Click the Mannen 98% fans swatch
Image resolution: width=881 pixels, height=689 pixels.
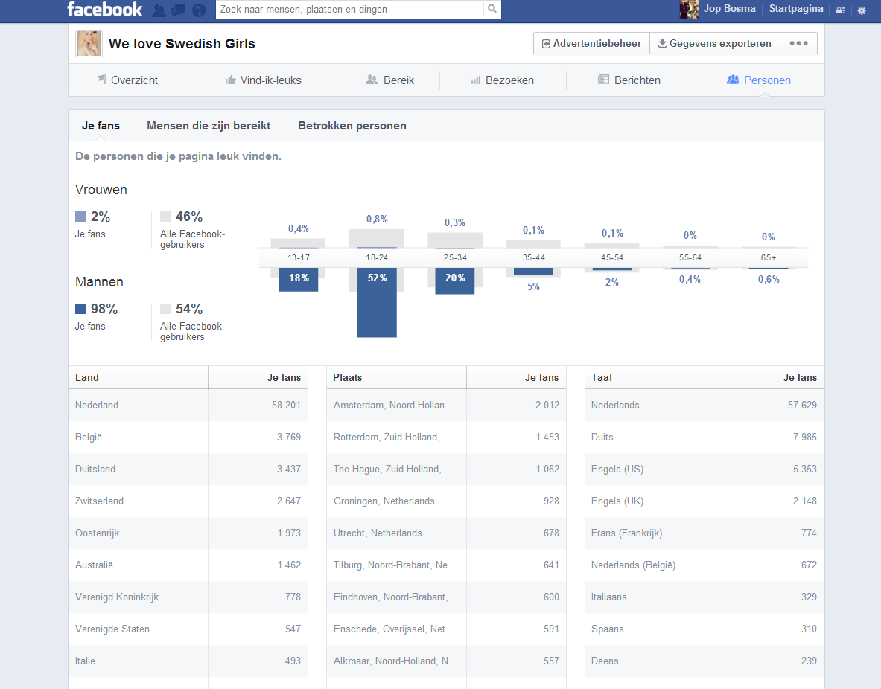tap(80, 309)
